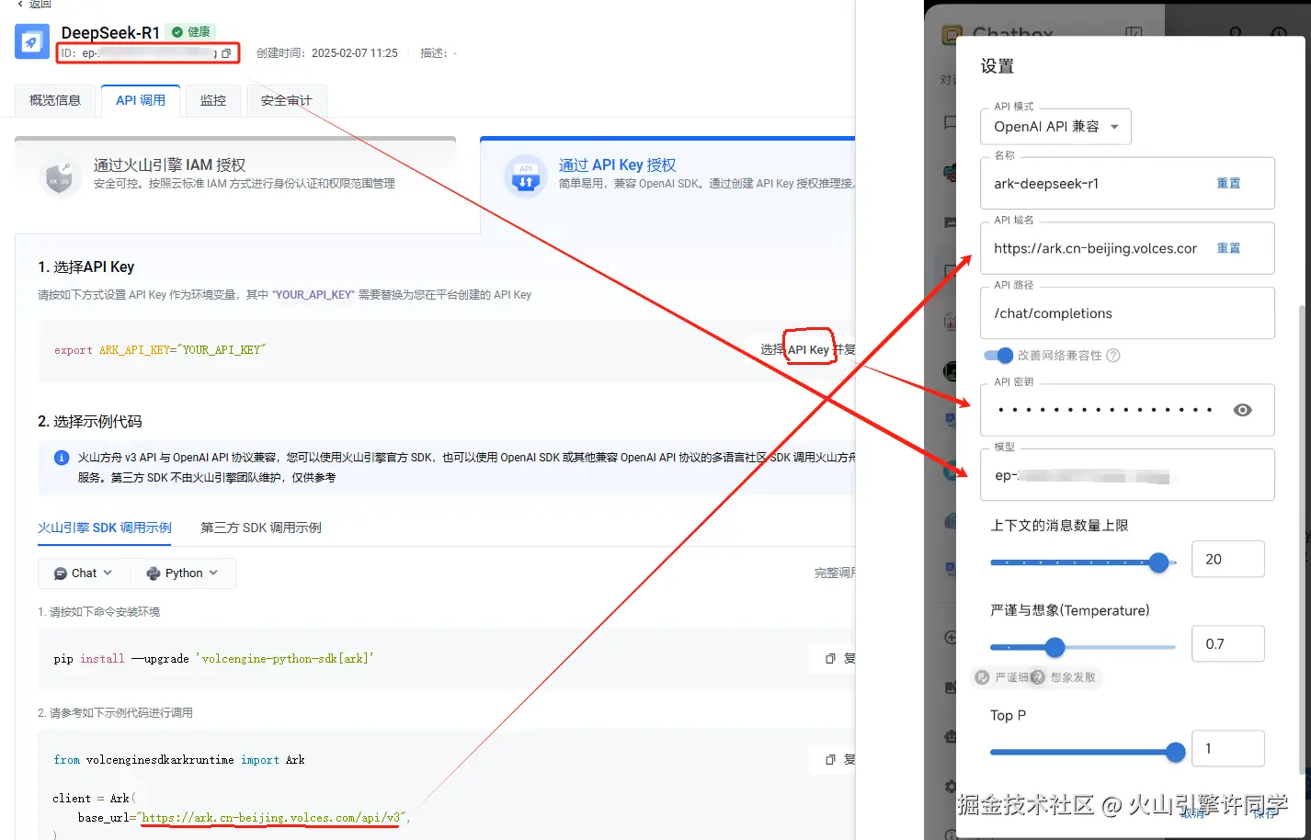
Task: Open the Chat type dropdown
Action: [83, 573]
